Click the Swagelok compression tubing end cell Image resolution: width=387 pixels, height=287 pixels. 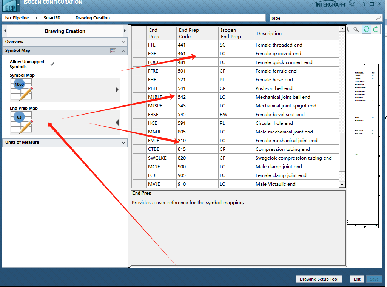296,158
